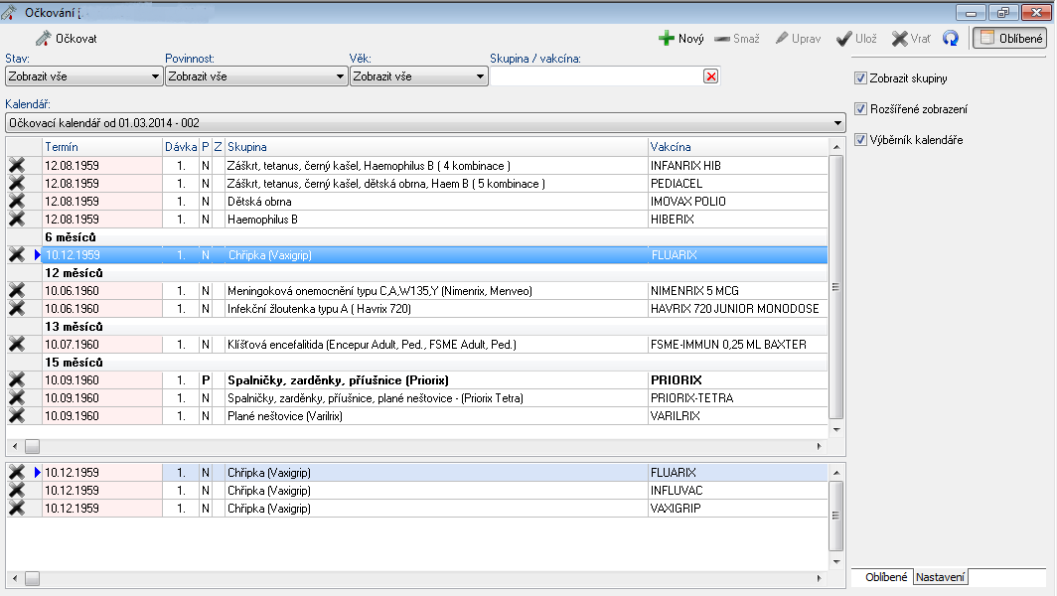Click X mark on PRIORIX row

point(17,379)
